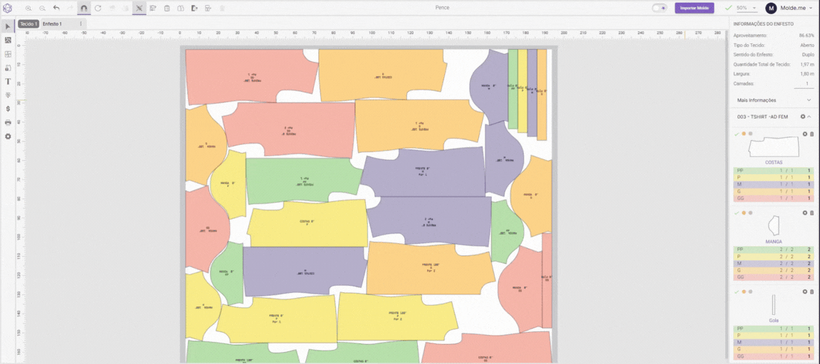820x364 pixels.
Task: Expand the Mais Informações section
Action: (774, 100)
